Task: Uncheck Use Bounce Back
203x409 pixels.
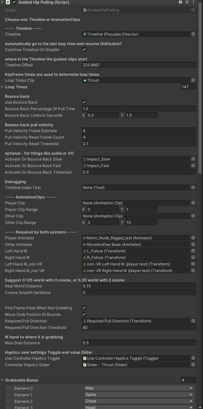Action: coord(84,102)
